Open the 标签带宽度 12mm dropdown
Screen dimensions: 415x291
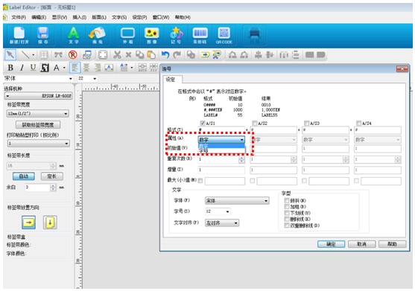pos(37,113)
